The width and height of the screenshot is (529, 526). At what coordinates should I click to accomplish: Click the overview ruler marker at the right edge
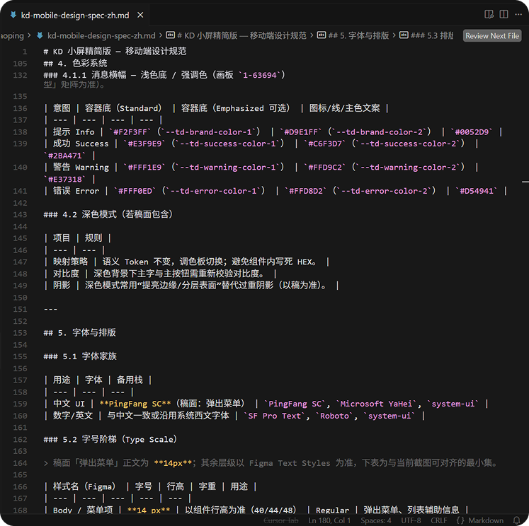point(525,182)
